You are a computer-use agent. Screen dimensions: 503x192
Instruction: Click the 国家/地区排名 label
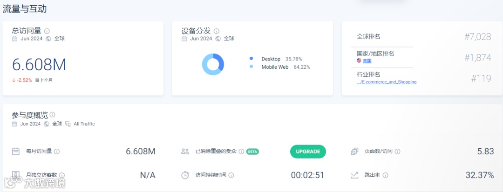click(375, 53)
